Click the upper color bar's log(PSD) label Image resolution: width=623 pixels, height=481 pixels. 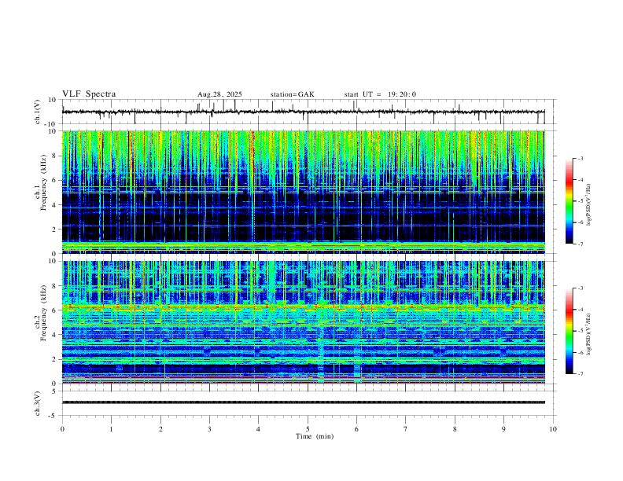(x=588, y=205)
